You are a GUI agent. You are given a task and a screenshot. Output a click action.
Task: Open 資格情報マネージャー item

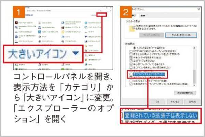[93, 60]
